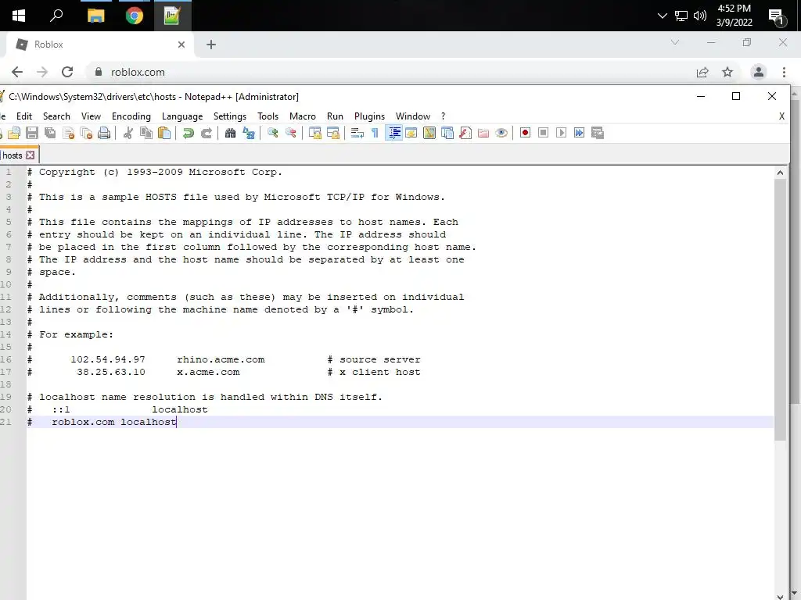
Task: Toggle the Document Map panel icon
Action: pos(429,133)
